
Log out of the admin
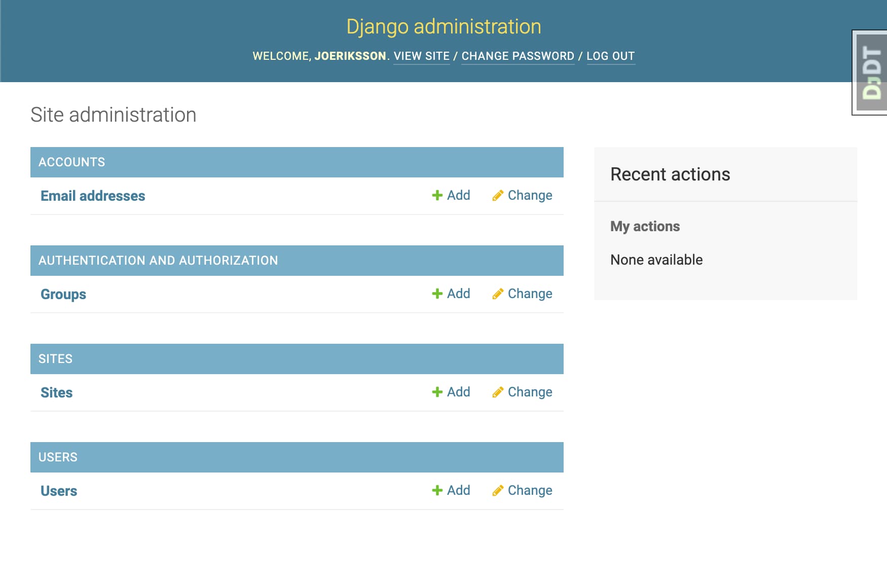click(610, 56)
